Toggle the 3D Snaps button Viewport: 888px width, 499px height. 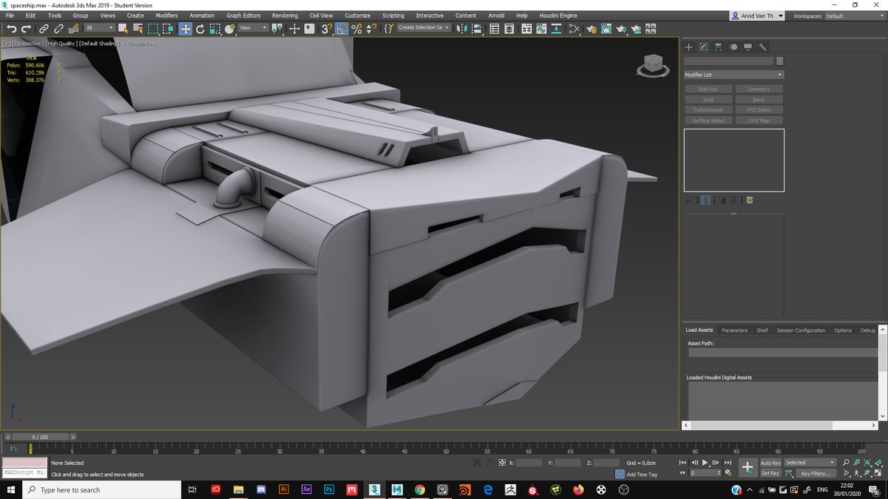tap(326, 29)
